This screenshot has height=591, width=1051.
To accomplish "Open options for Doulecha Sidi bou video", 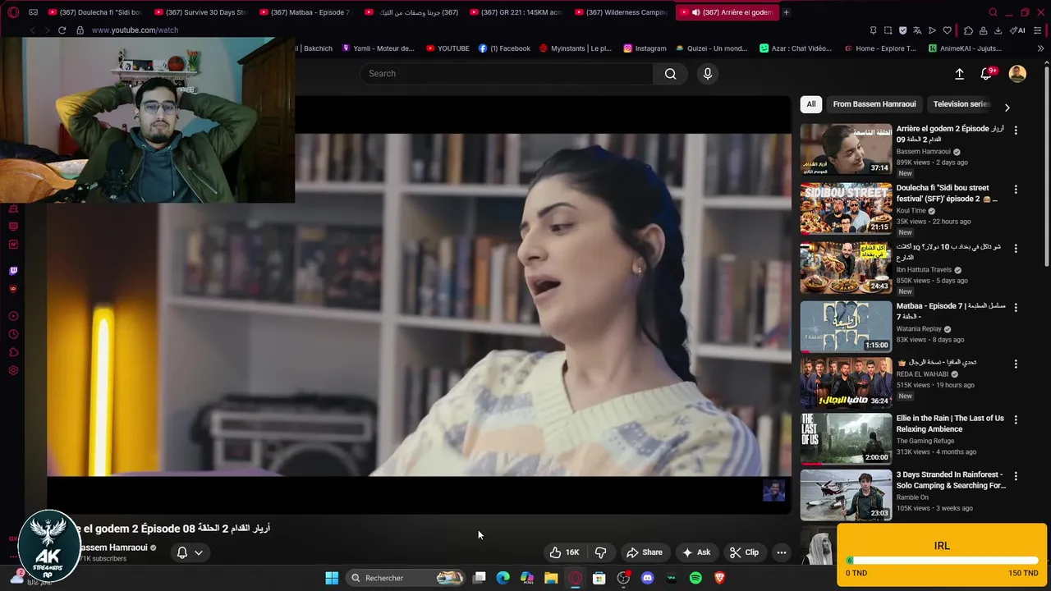I will click(1016, 189).
